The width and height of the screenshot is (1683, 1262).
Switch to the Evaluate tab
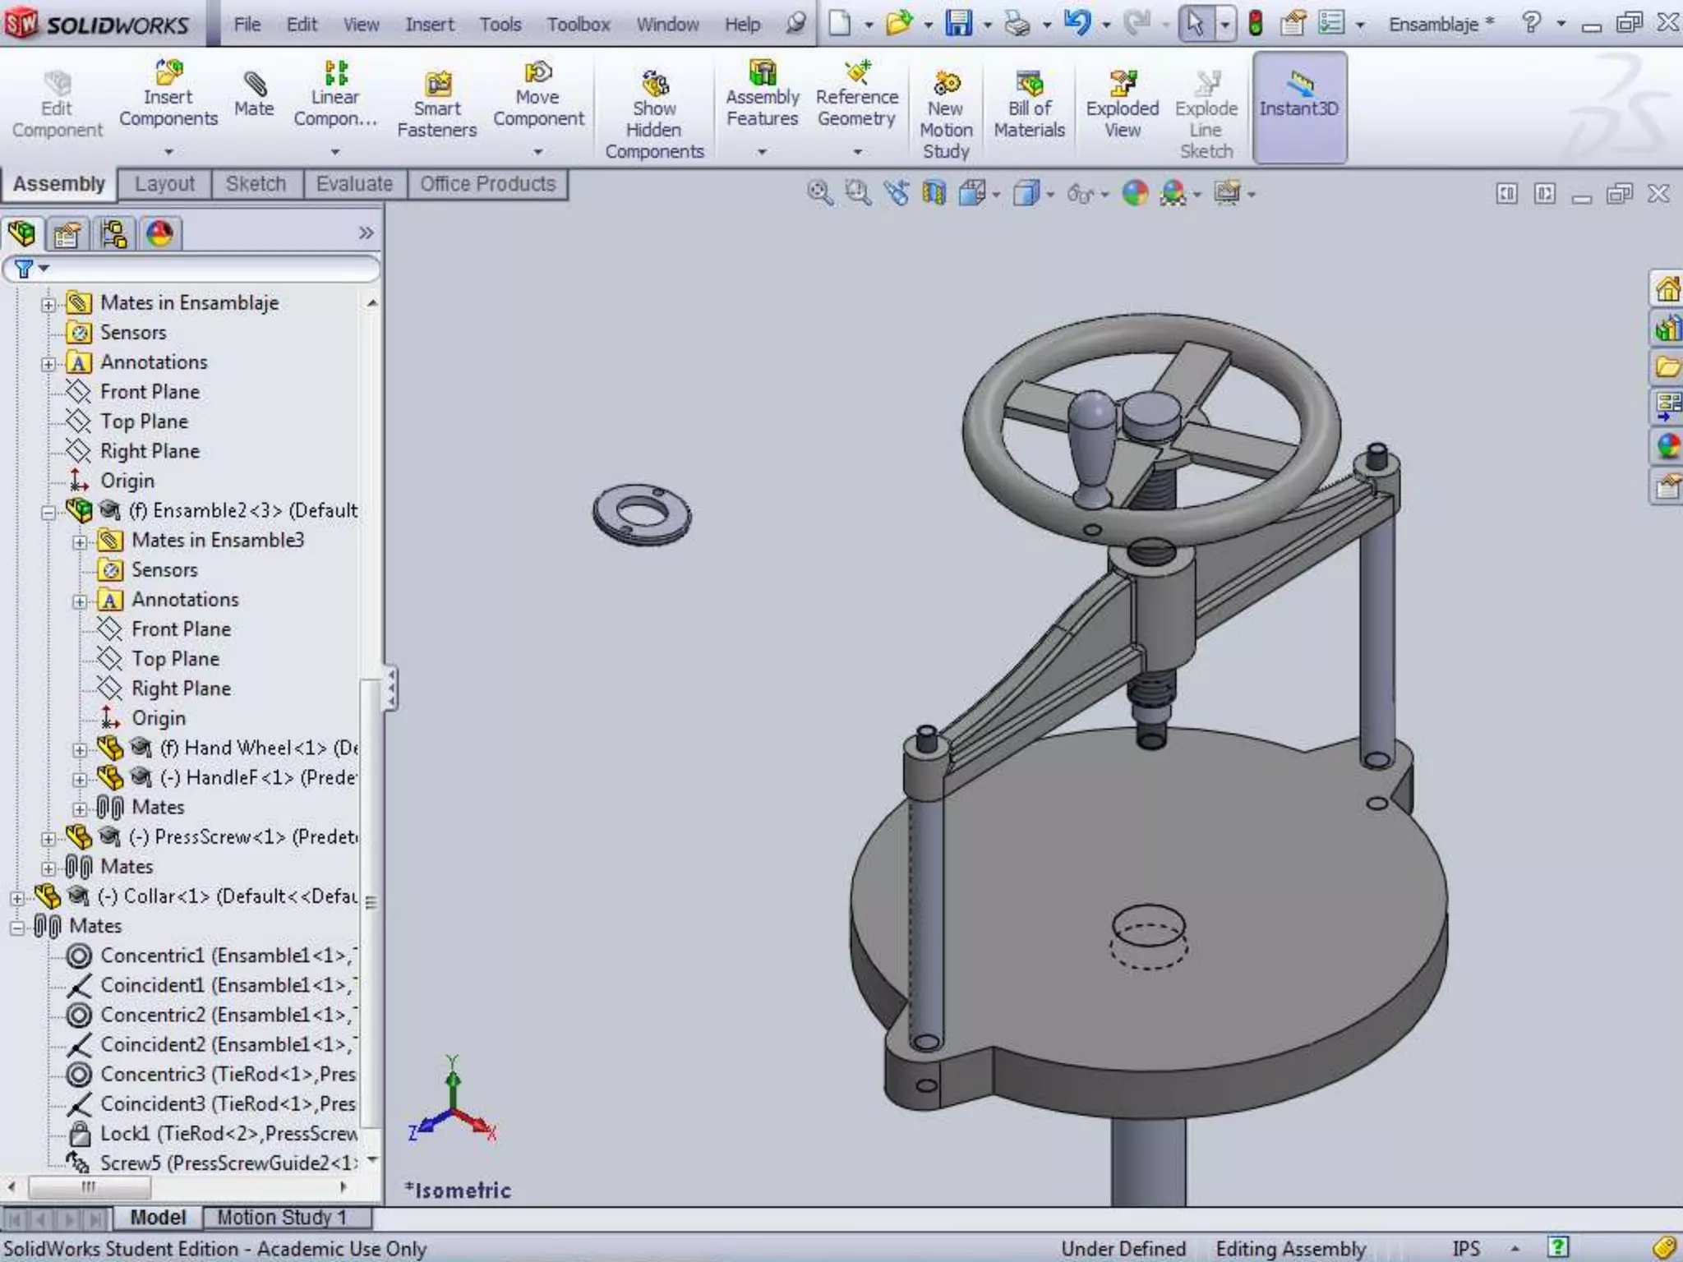354,184
